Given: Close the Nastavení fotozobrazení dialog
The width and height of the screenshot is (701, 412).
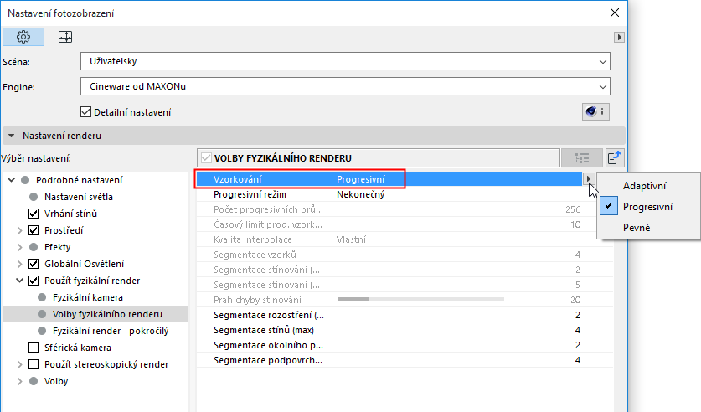Looking at the screenshot, I should [x=615, y=13].
